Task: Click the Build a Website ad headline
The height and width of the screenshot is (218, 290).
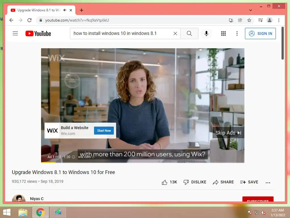Action: [x=74, y=128]
